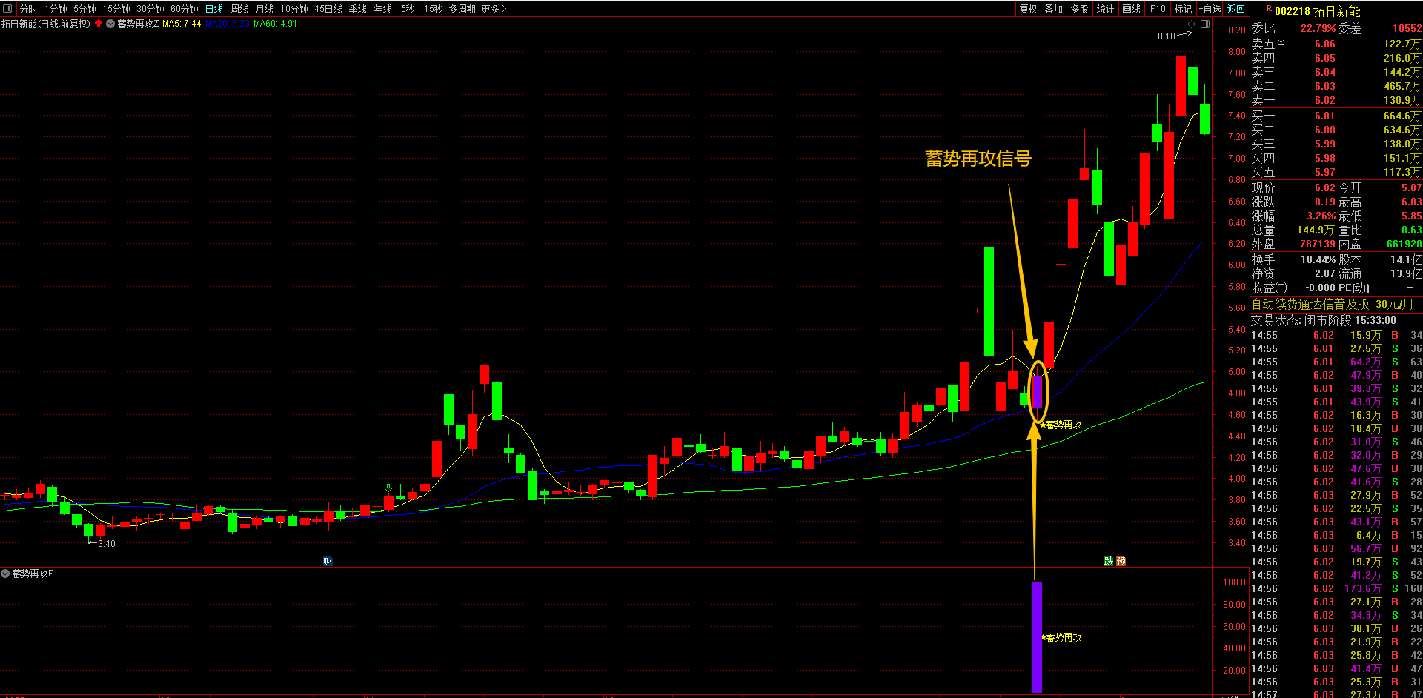Click the diamond icon above the price axis
This screenshot has height=698, width=1423.
1191,24
